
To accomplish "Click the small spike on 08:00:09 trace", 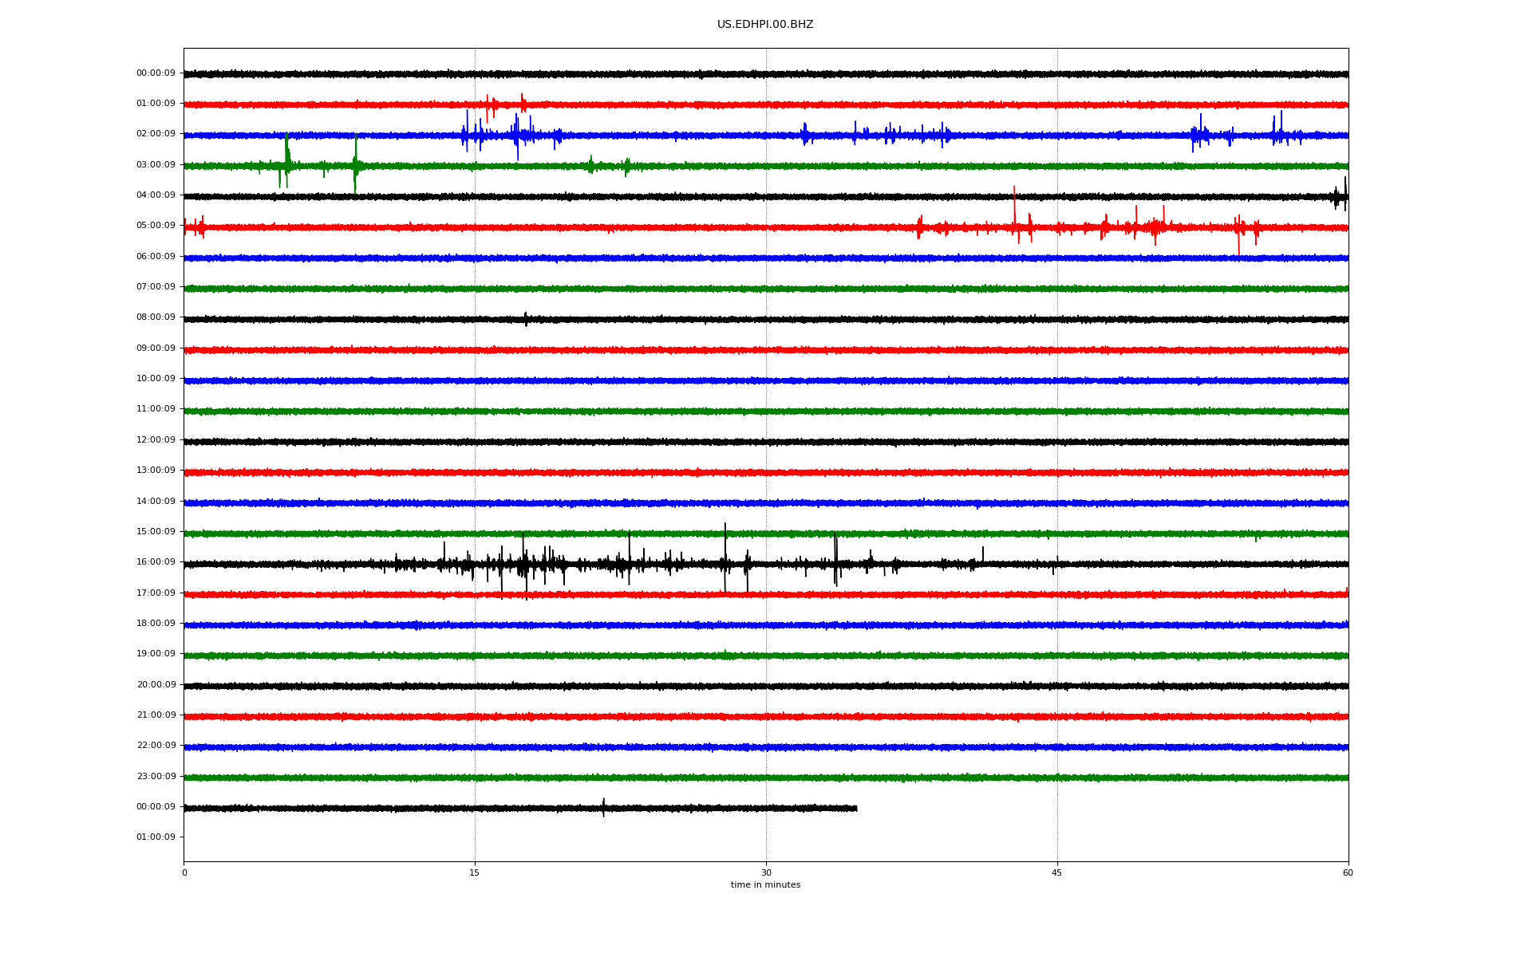I will pyautogui.click(x=526, y=319).
